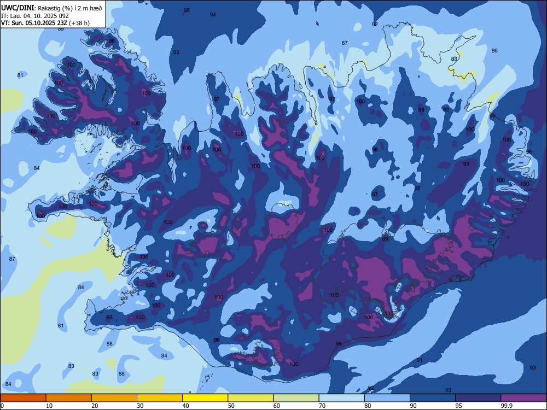Screen dimensions: 547x410
Task: Click the dark orange 0–10 legend swatch
Action: click(23, 398)
